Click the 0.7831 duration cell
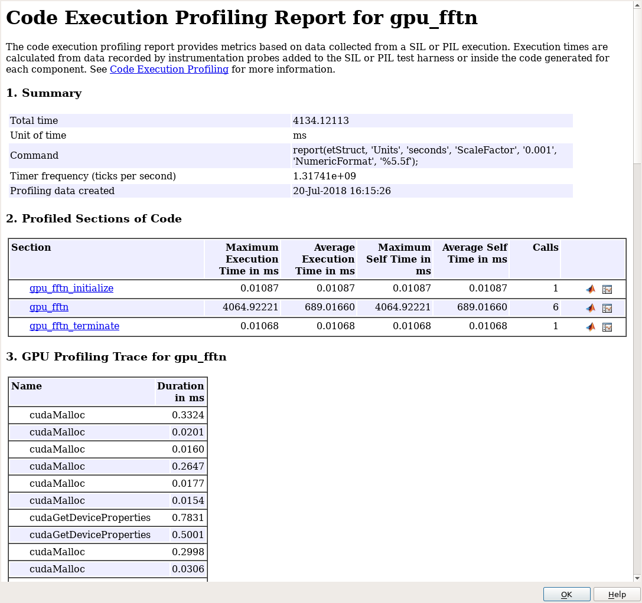This screenshot has width=642, height=603. coord(188,518)
